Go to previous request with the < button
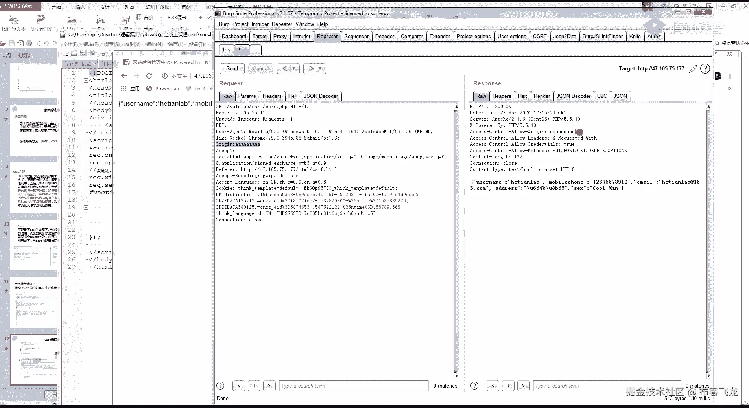Image resolution: width=749 pixels, height=408 pixels. click(285, 69)
